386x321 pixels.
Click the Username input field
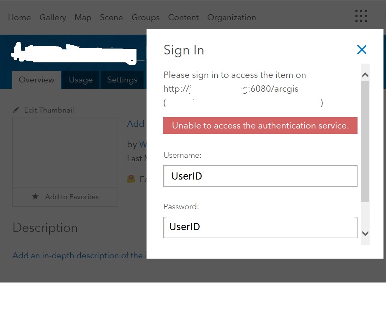pos(260,176)
